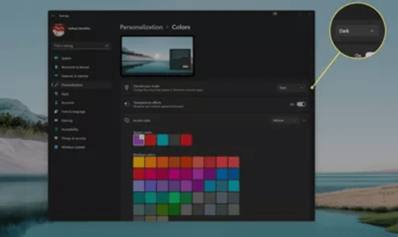Pick the yellow-gold swatch in Windows colors
The image size is (398, 237).
tap(139, 162)
